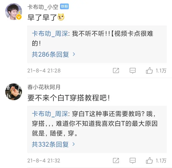Tap share icon on 21:28 comment
Screen dimensions: 172x168
coord(116,70)
